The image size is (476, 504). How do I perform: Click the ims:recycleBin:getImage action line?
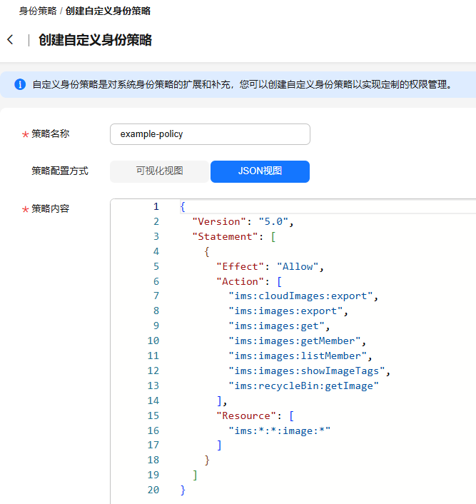303,385
